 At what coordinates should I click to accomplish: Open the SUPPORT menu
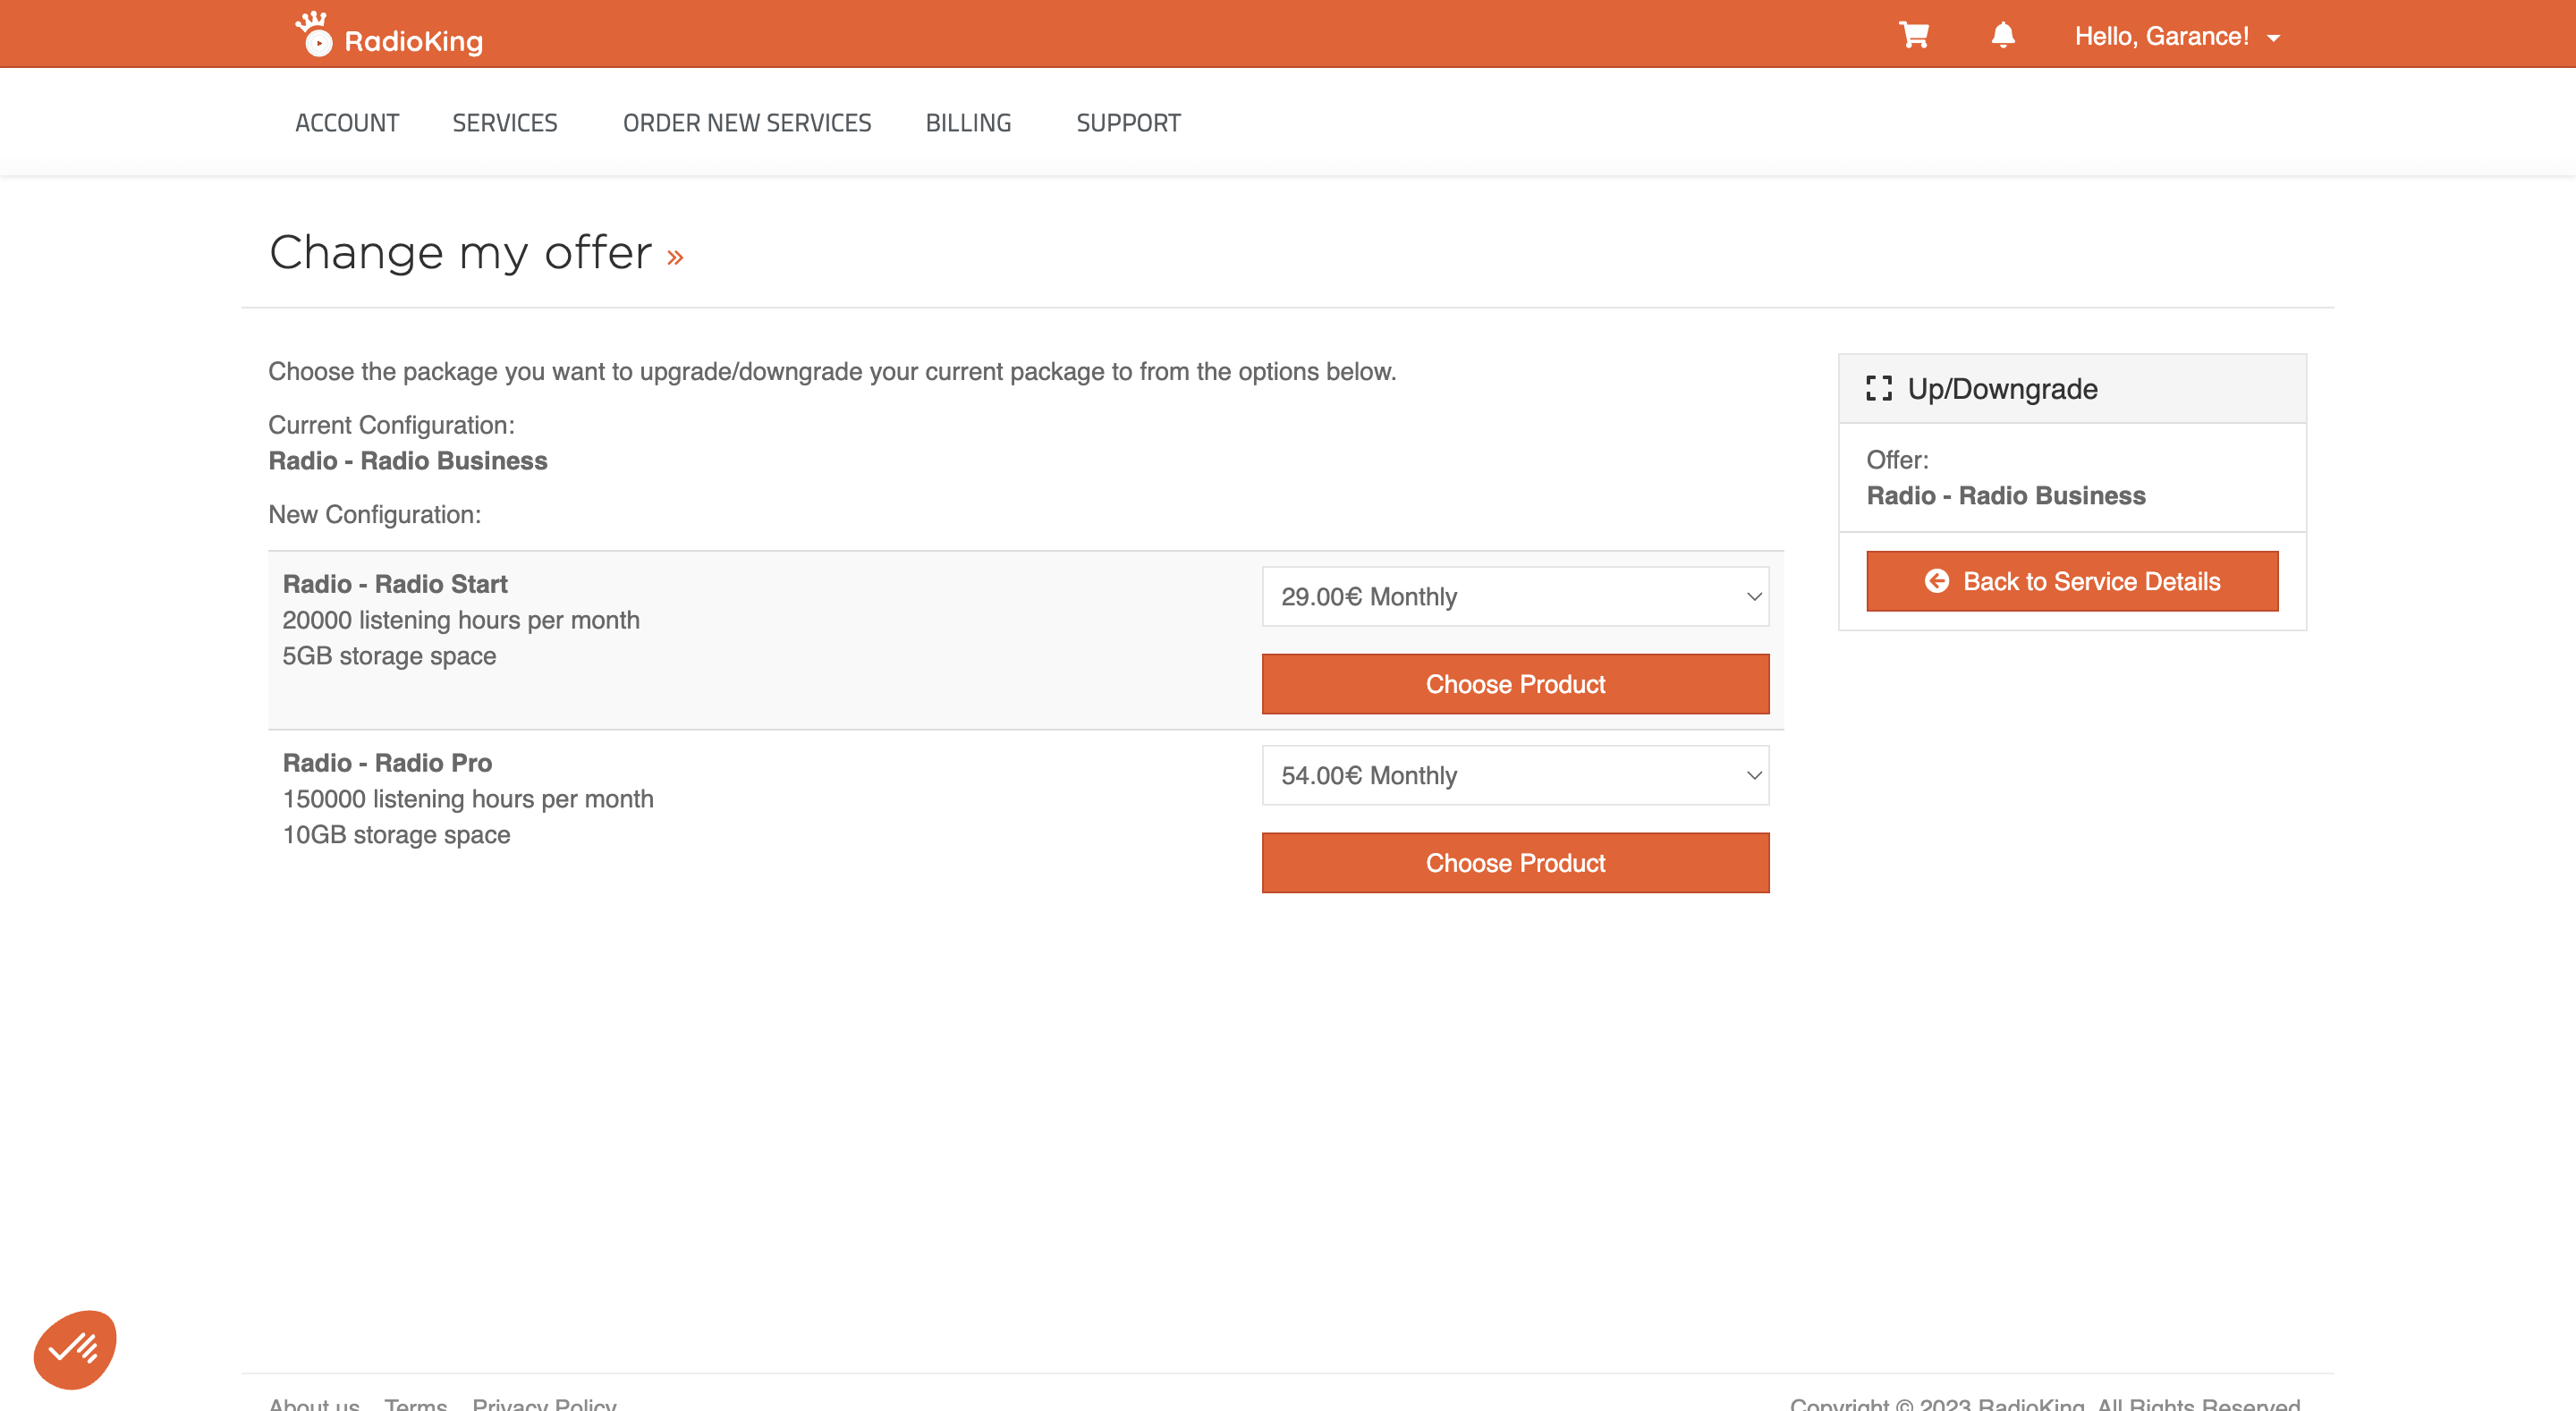pyautogui.click(x=1128, y=123)
